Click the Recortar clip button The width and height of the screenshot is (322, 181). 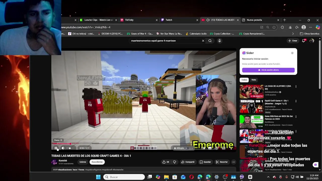(x=222, y=162)
